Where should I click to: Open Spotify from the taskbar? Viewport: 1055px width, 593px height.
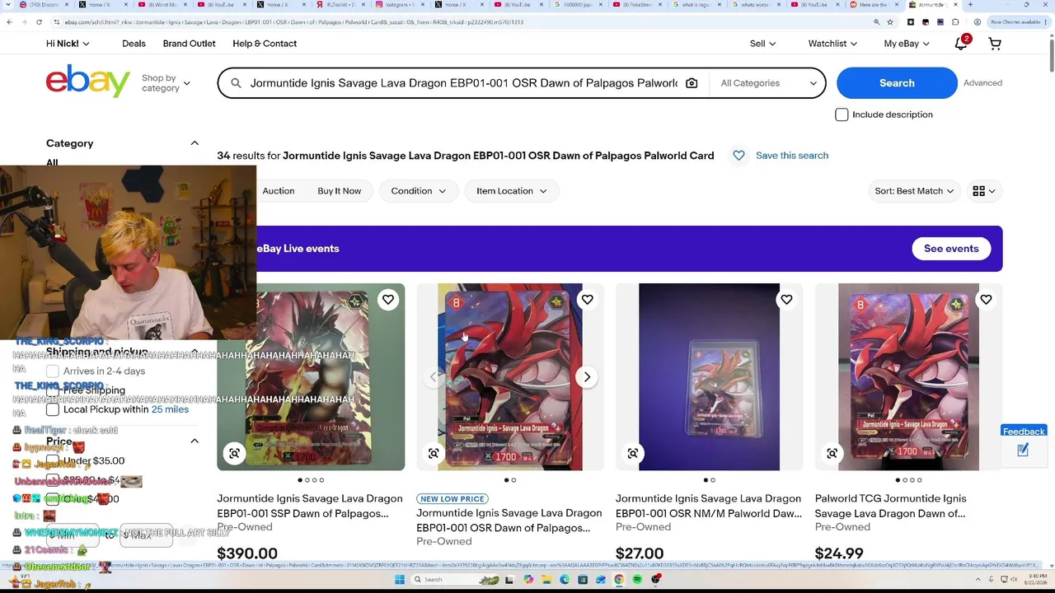(x=637, y=580)
